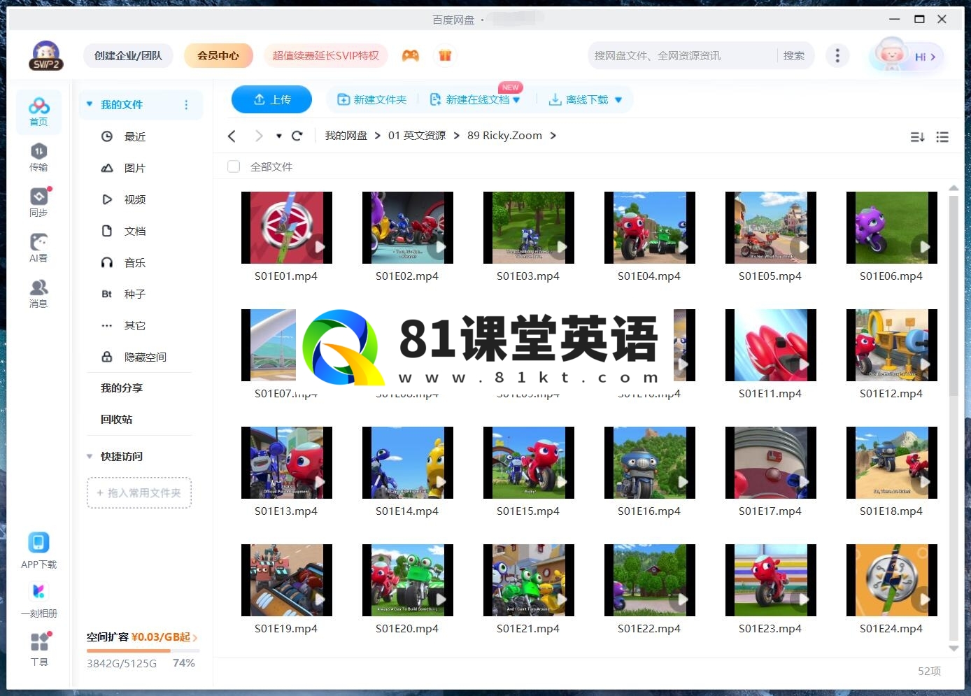This screenshot has width=971, height=696.
Task: Navigate to 01 英文资源 breadcrumb
Action: coord(417,136)
